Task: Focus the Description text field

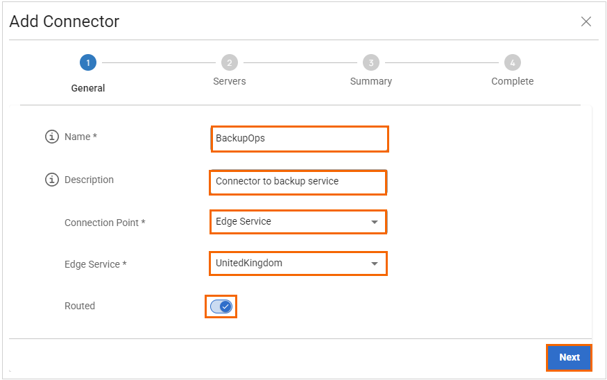Action: pyautogui.click(x=298, y=182)
